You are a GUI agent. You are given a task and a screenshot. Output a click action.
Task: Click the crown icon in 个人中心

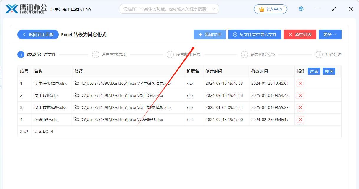pyautogui.click(x=261, y=9)
